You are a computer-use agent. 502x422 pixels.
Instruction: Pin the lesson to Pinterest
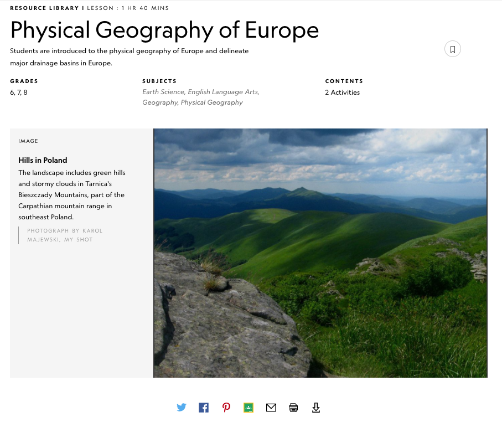click(x=226, y=408)
